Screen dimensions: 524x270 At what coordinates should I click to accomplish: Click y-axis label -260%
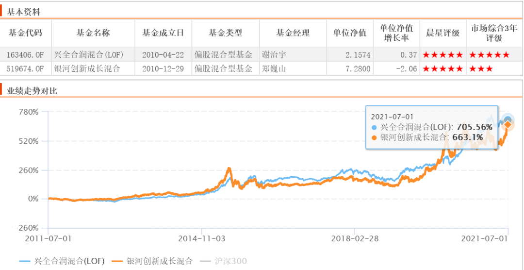point(26,228)
